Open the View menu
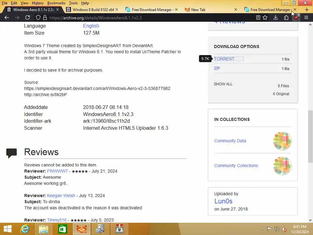313x235 pixels. coord(24,3)
